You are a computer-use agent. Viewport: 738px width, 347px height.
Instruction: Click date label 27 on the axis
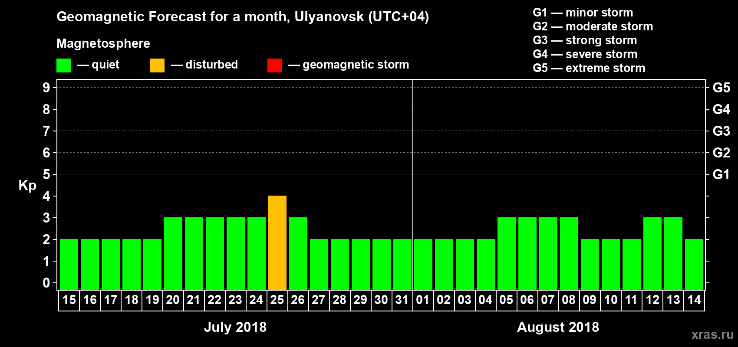tap(319, 300)
